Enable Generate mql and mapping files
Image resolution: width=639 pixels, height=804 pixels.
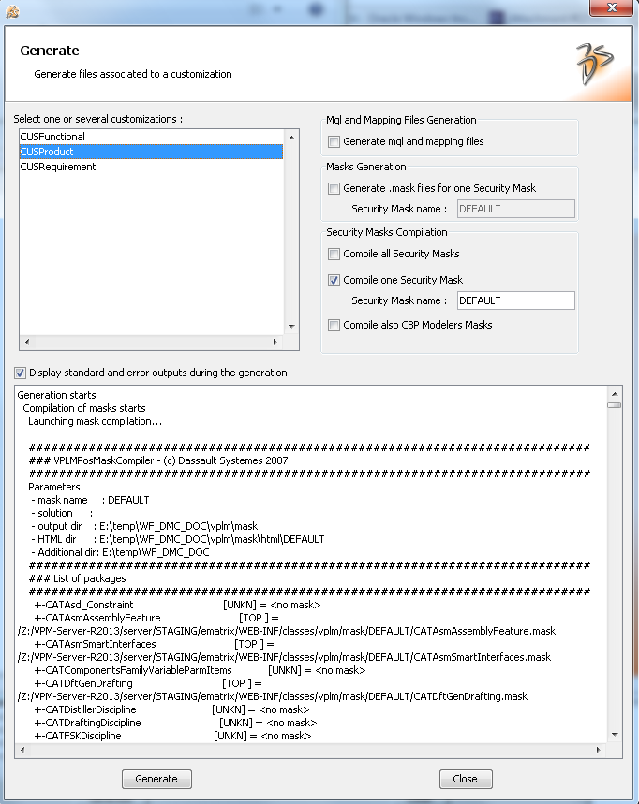[x=334, y=141]
